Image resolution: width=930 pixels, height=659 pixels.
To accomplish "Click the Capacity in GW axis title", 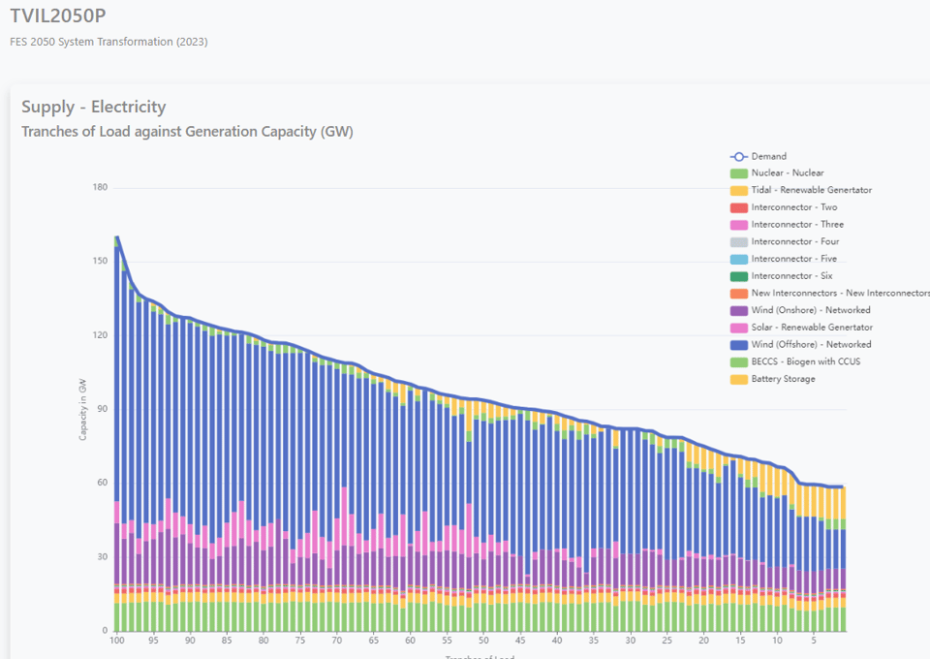I will coord(83,409).
